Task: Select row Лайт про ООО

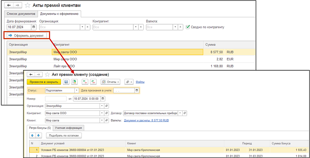Action: point(131,66)
